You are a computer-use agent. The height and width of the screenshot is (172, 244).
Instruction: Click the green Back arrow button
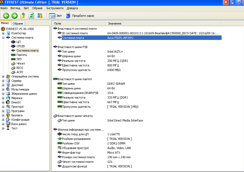[x=6, y=16]
